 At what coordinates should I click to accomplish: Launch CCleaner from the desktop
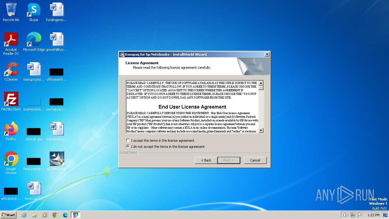(x=11, y=71)
